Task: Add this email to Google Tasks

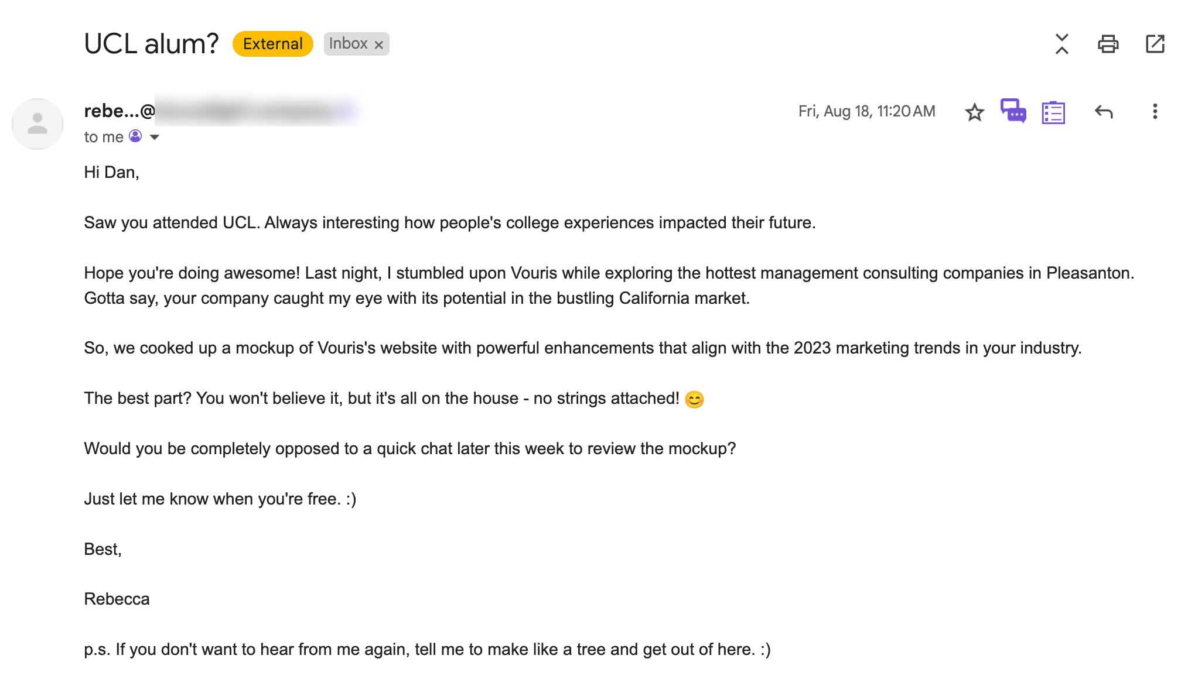Action: coord(1053,111)
